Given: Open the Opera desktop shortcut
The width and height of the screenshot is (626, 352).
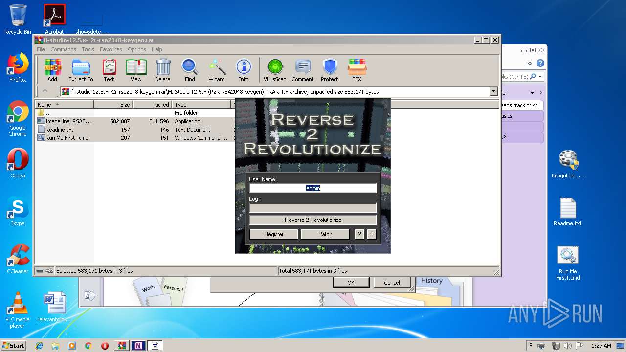Looking at the screenshot, I should click(18, 163).
